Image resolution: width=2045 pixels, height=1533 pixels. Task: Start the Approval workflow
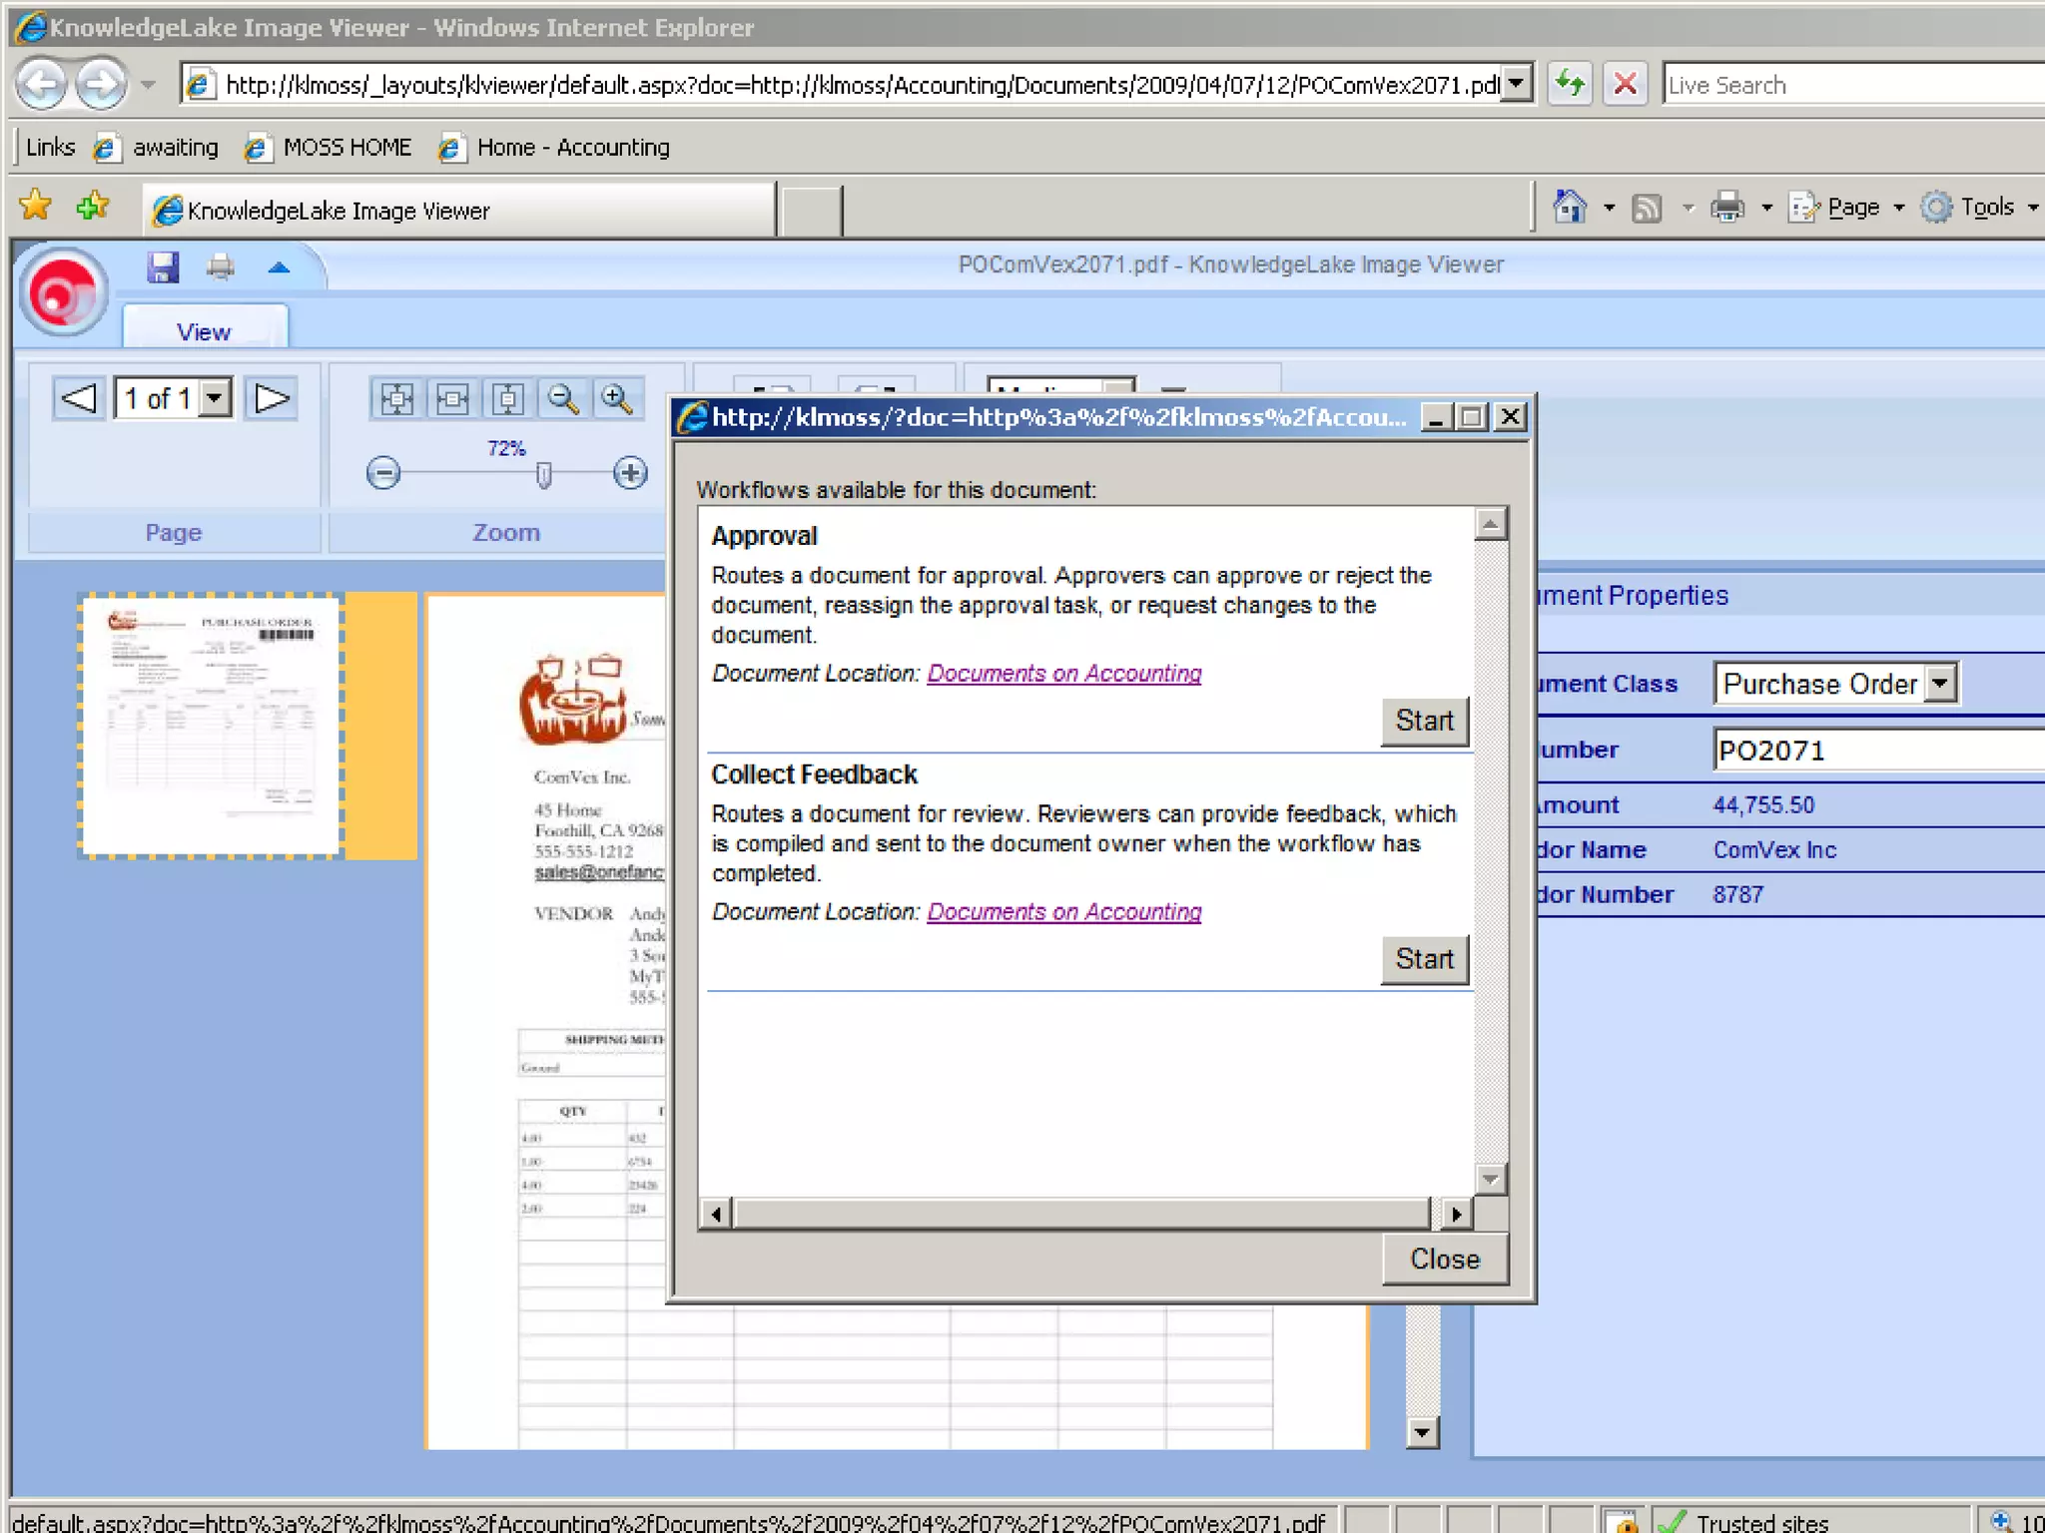point(1424,721)
